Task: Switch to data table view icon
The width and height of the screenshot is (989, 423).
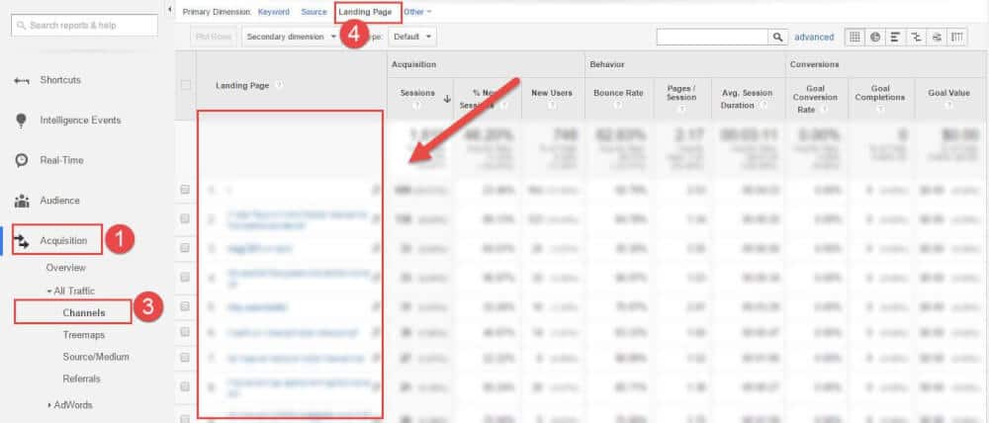Action: pyautogui.click(x=854, y=37)
